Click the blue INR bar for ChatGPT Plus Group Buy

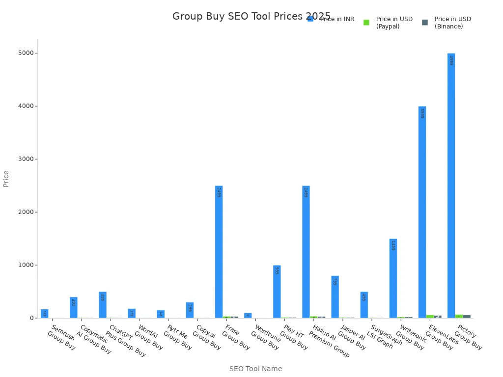(103, 305)
